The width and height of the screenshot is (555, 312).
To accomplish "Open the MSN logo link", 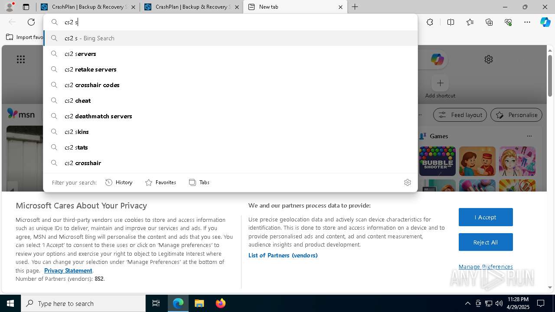I will 21,114.
